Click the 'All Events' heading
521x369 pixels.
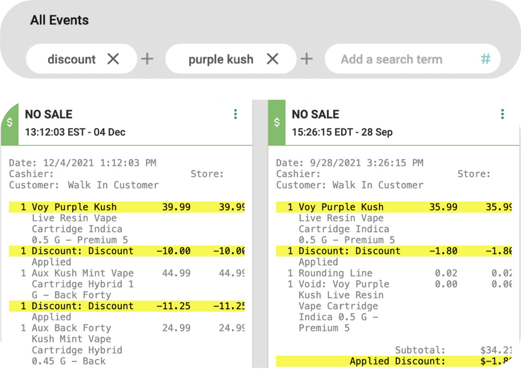pos(60,20)
